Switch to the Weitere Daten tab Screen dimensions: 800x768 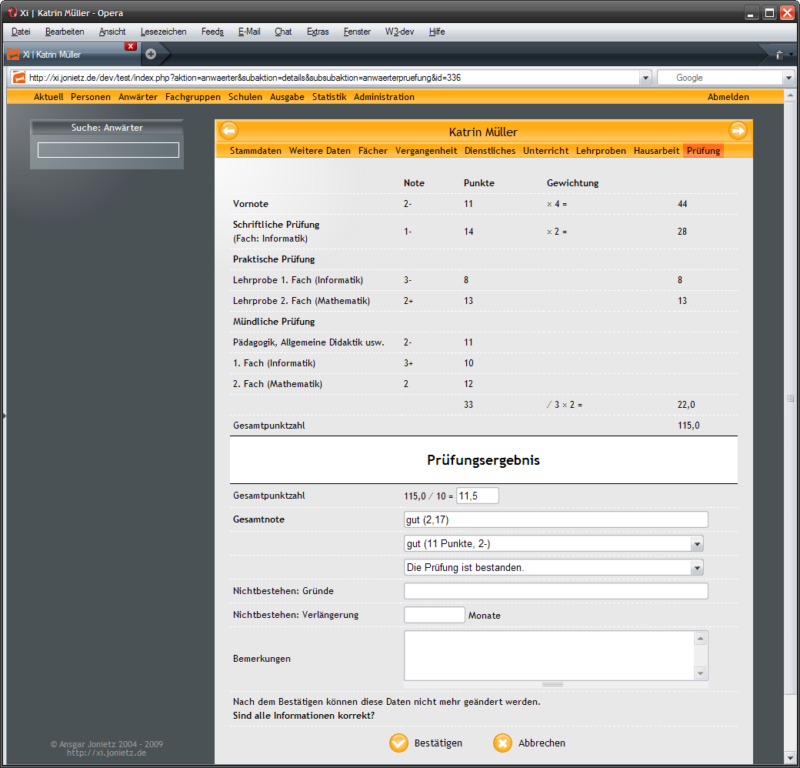point(320,151)
